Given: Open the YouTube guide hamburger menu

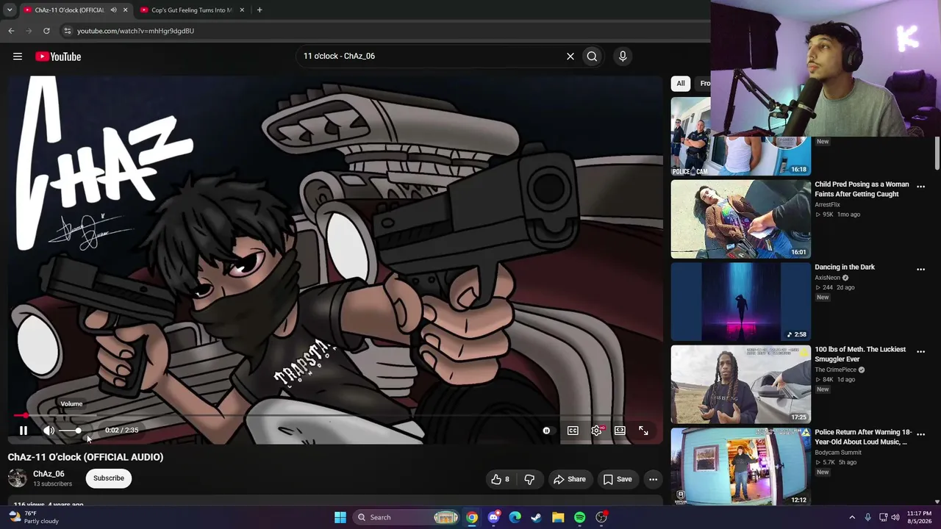Looking at the screenshot, I should click(x=18, y=57).
